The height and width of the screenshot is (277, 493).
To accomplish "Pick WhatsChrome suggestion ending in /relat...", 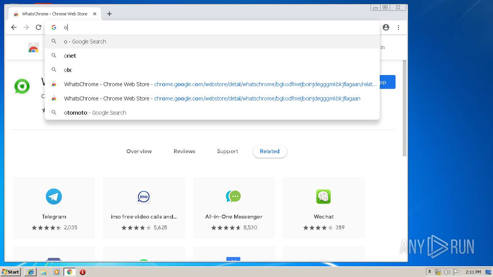I will pos(212,84).
